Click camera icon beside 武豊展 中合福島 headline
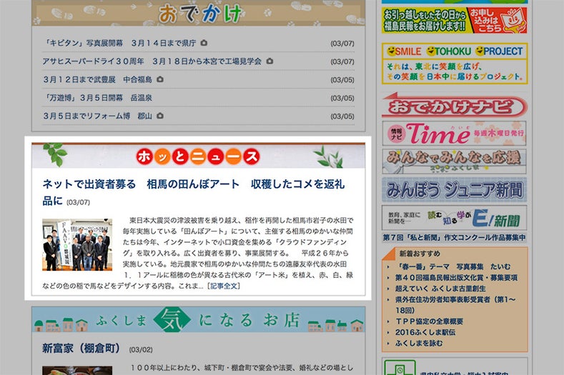 tap(160, 79)
